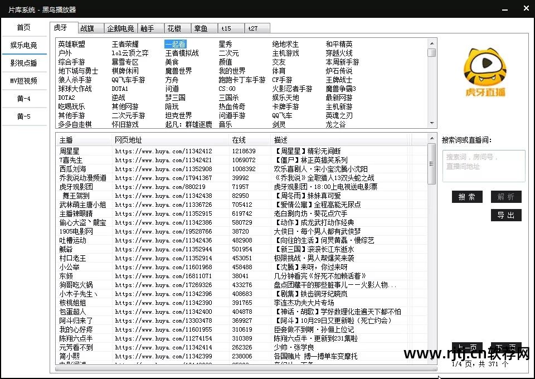
Task: Open the 黄-5 sidebar item
Action: tap(24, 116)
